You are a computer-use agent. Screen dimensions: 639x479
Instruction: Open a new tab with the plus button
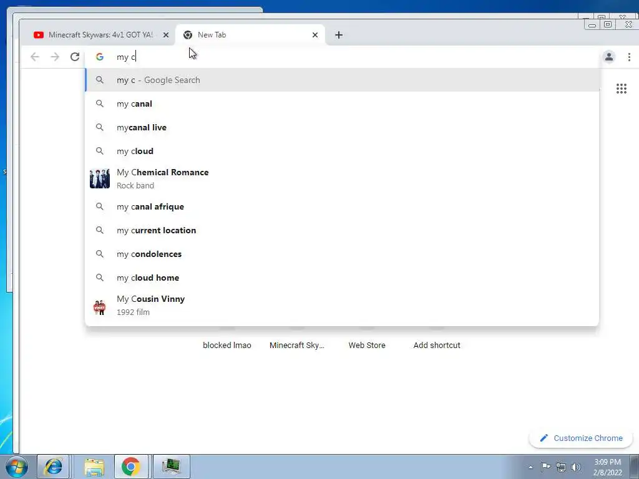(x=339, y=35)
